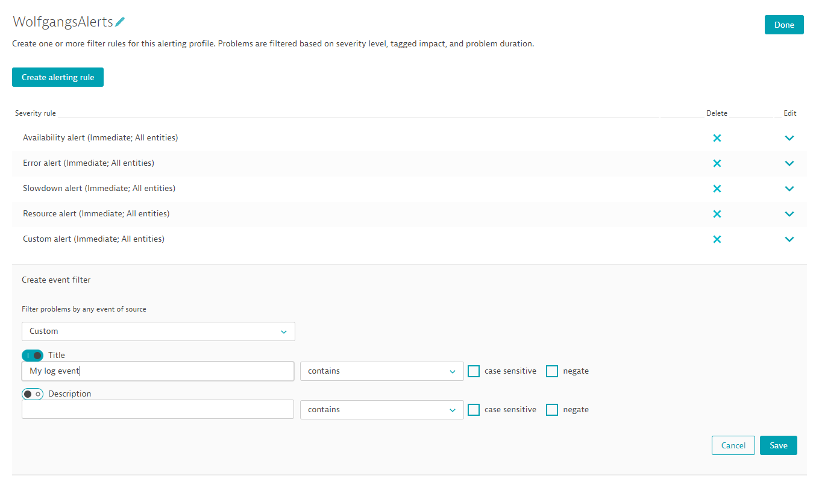Open the event source dropdown showing Custom
Screen dimensions: 819x502
click(x=158, y=331)
